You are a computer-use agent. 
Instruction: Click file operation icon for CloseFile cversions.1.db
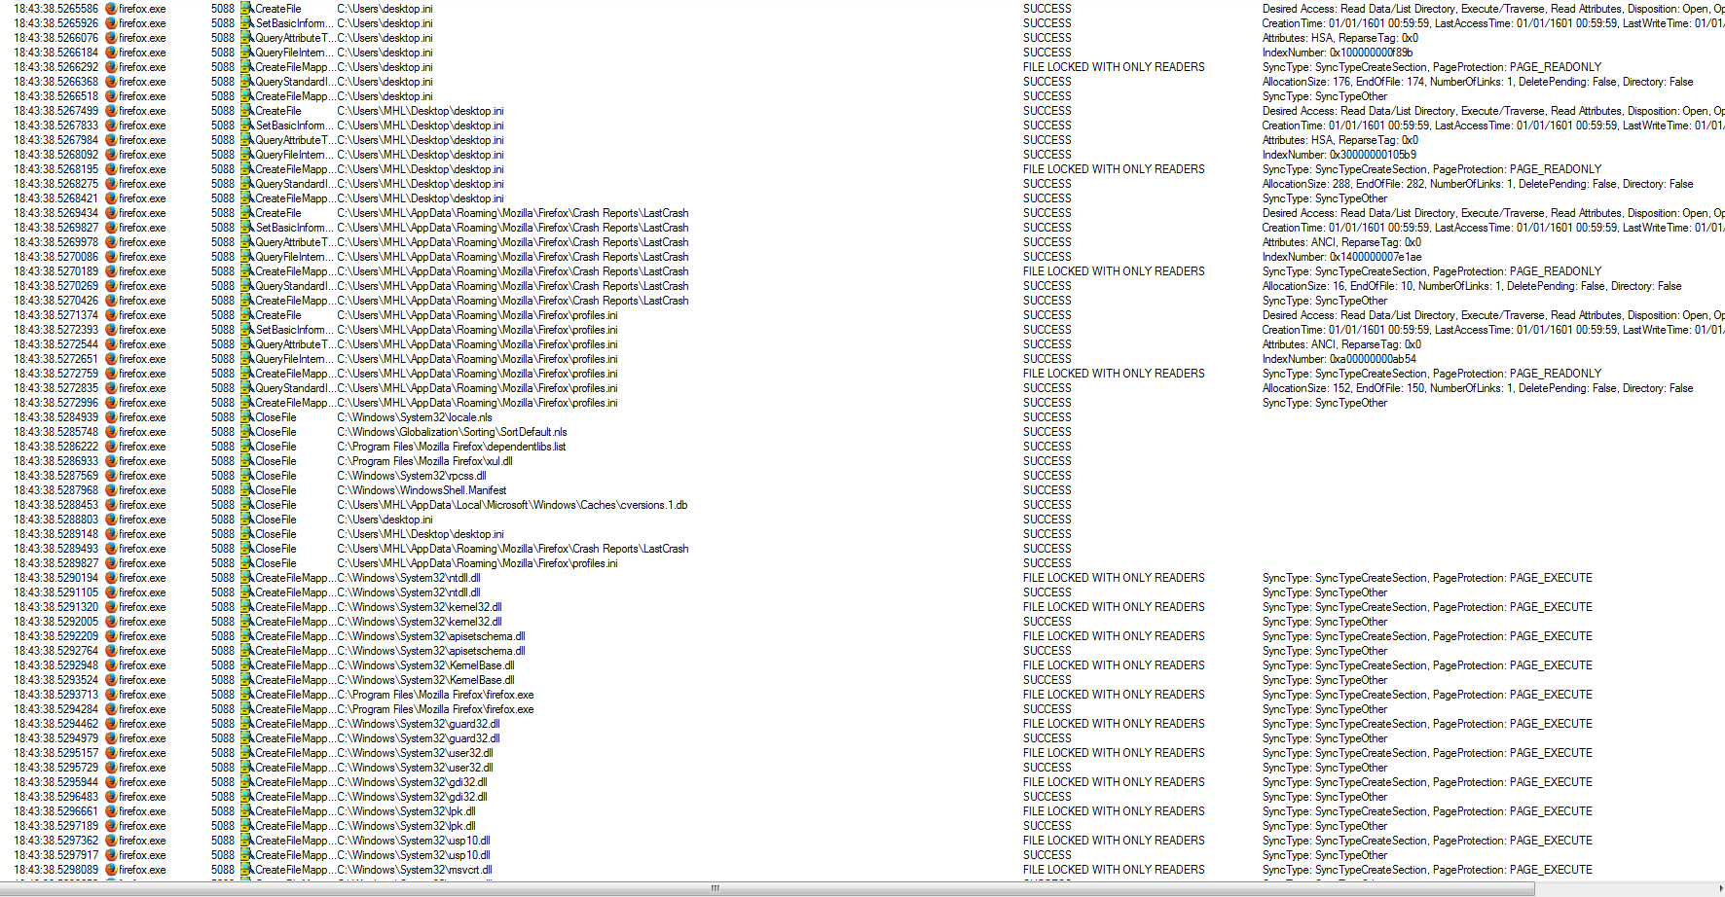pos(247,505)
